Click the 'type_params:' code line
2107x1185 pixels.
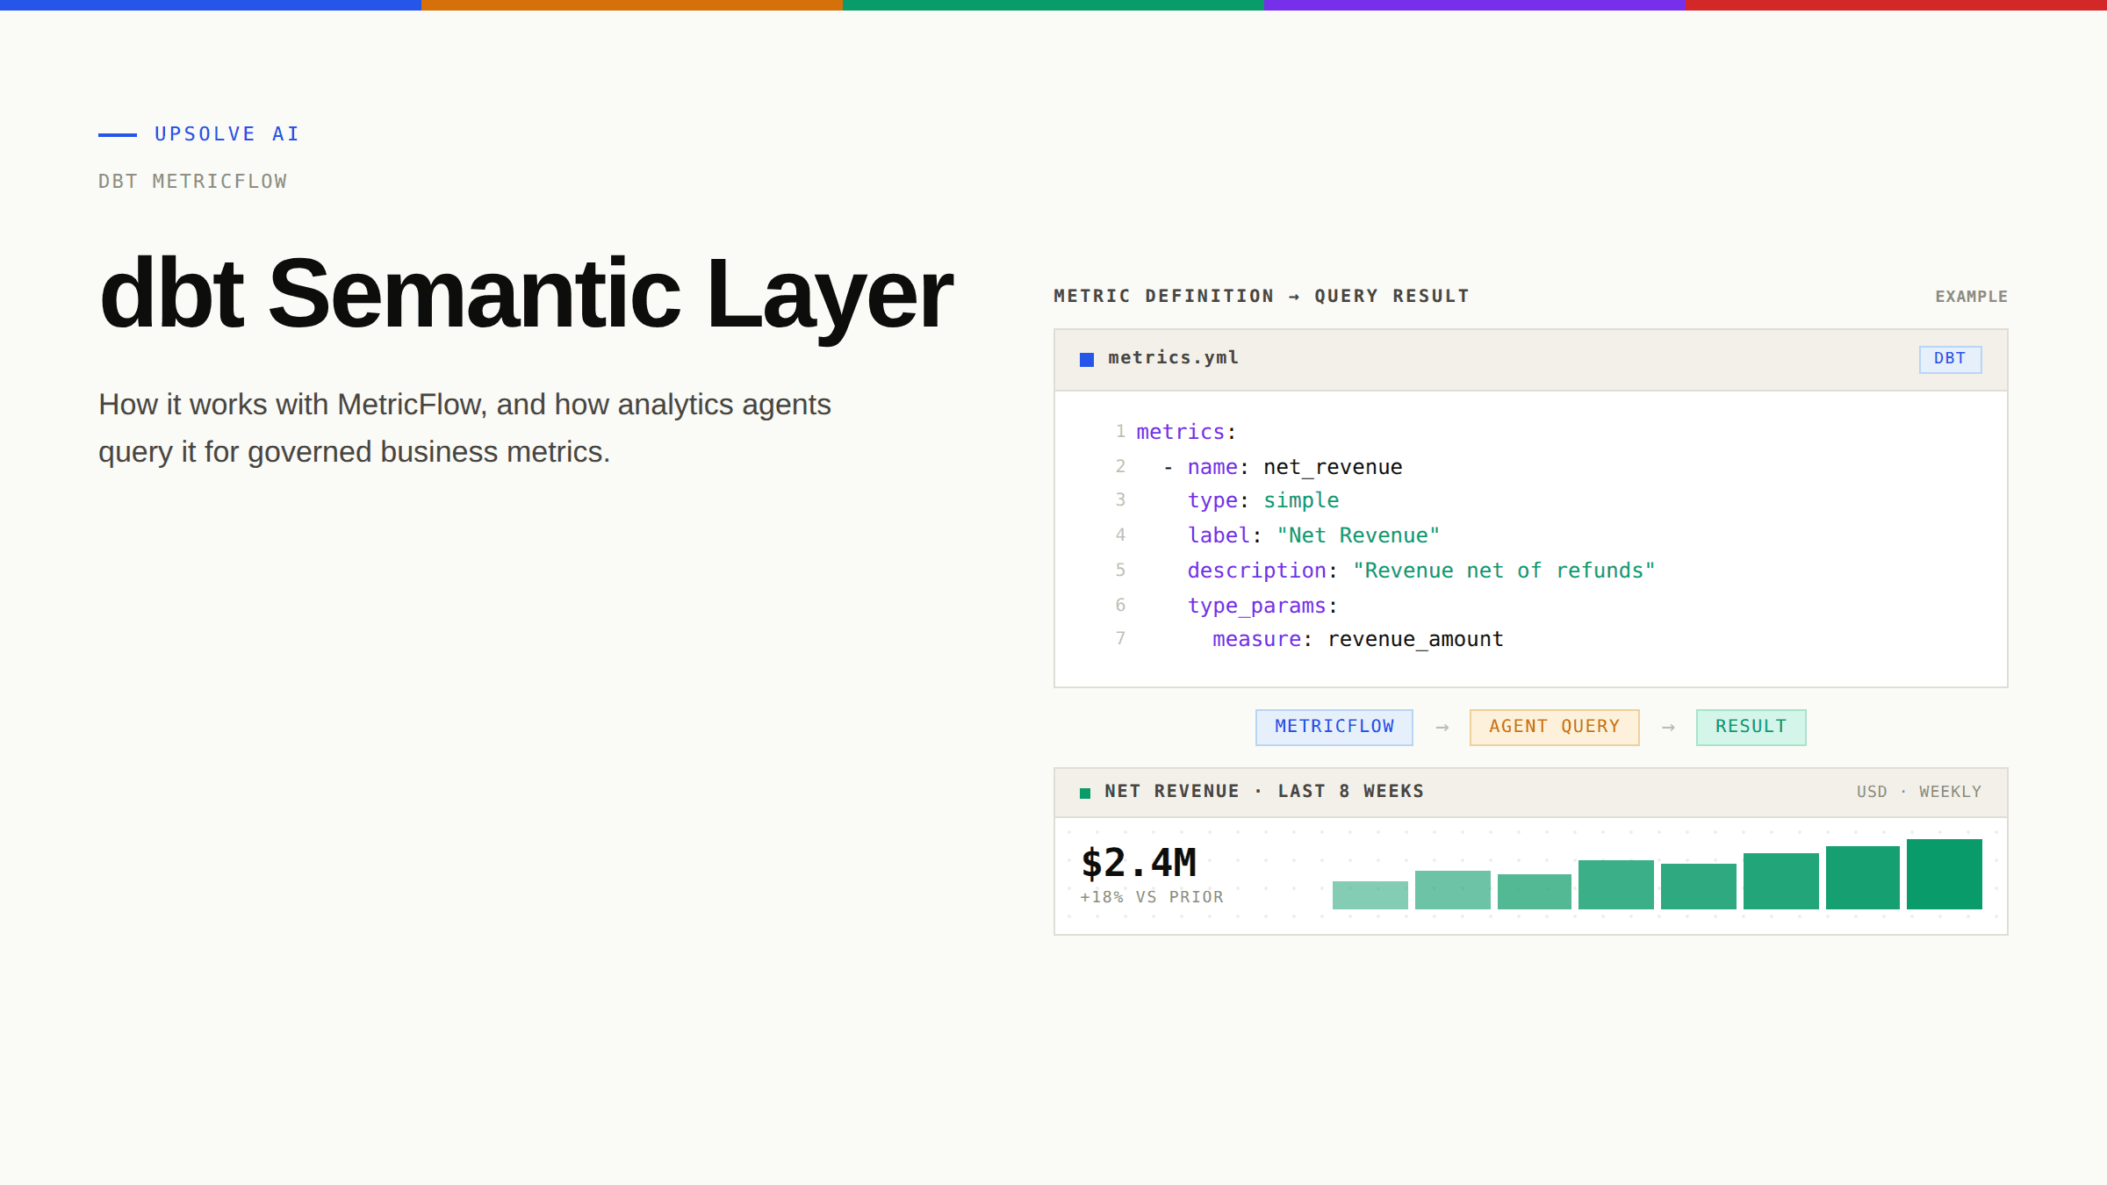(x=1262, y=606)
